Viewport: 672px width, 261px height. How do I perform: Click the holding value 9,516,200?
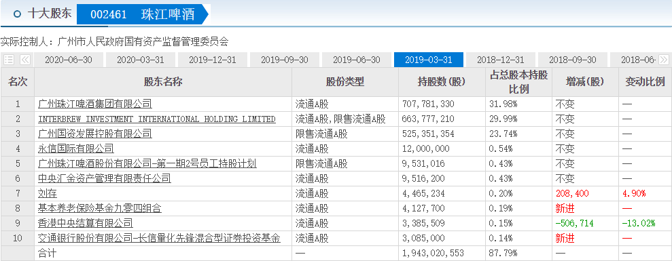424,178
